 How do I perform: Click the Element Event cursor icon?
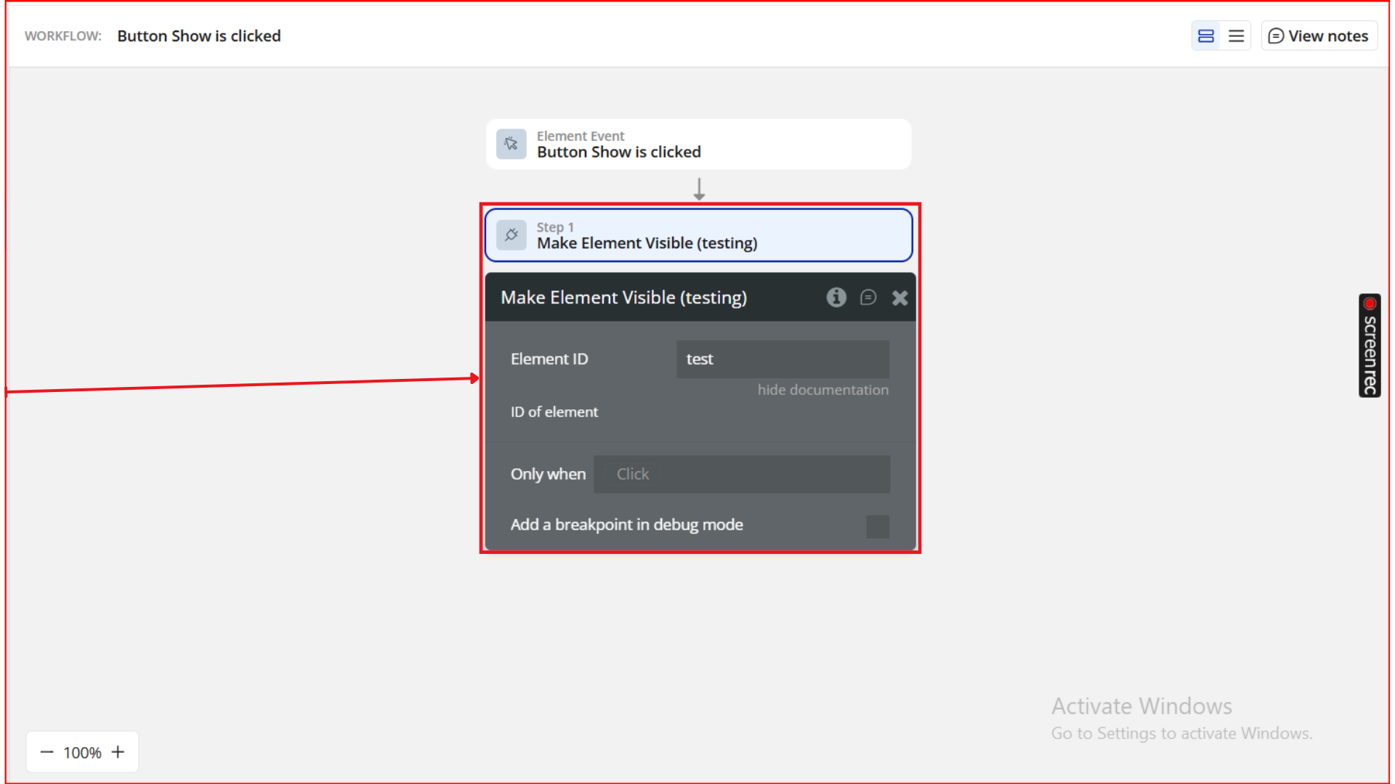point(511,144)
